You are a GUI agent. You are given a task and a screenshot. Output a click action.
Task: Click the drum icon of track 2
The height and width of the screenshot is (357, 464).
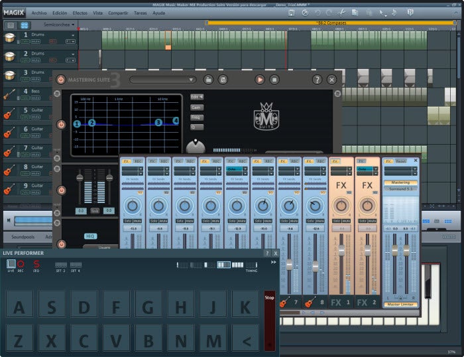coord(10,56)
